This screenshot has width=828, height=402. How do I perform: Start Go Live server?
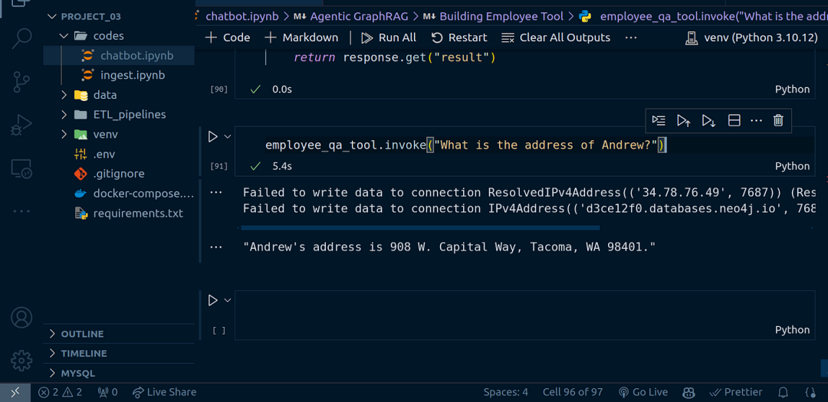tap(642, 392)
